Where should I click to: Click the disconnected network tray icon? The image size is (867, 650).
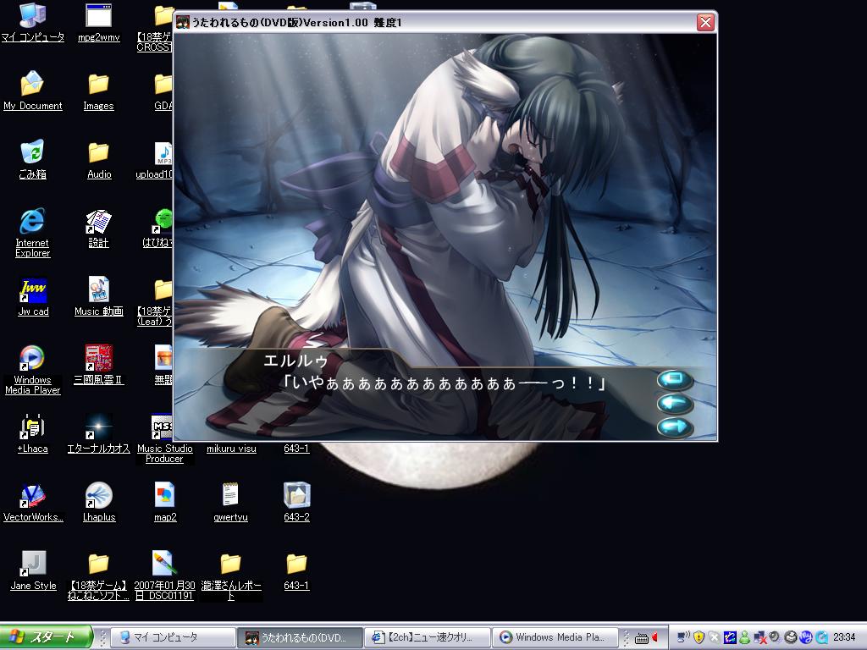point(759,637)
